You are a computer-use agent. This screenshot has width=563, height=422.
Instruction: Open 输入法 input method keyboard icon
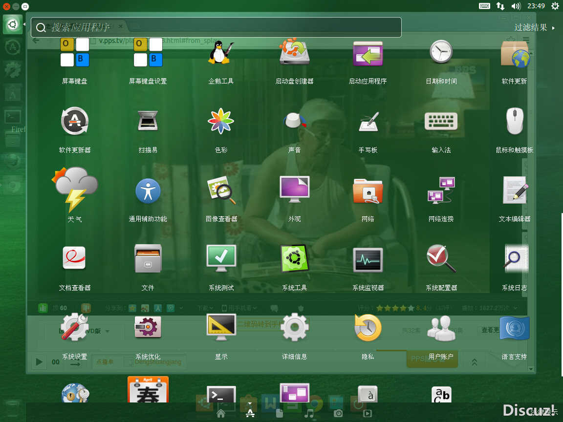[x=441, y=121]
